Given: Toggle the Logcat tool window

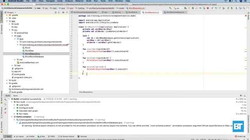Looking at the screenshot, I should click(x=19, y=136).
